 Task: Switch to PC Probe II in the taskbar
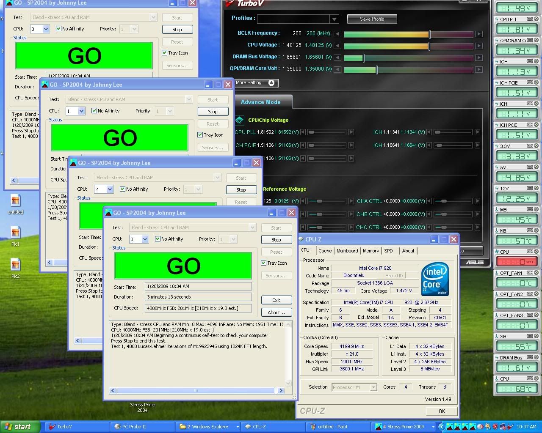143,427
